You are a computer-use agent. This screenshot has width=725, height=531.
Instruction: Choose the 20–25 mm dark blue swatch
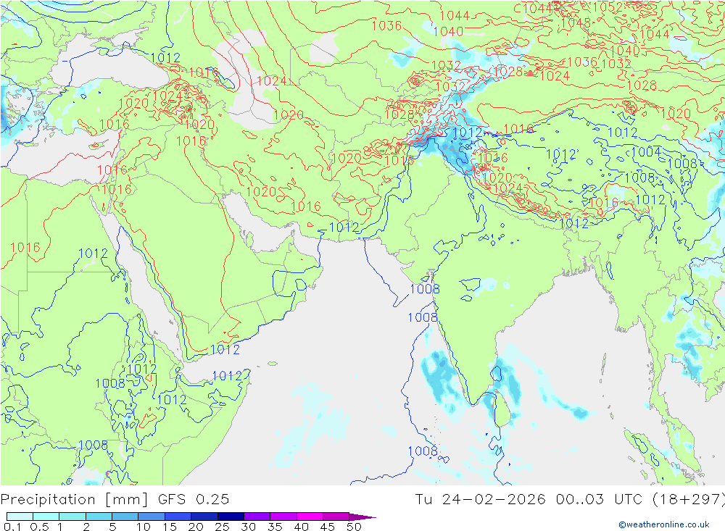pos(204,517)
